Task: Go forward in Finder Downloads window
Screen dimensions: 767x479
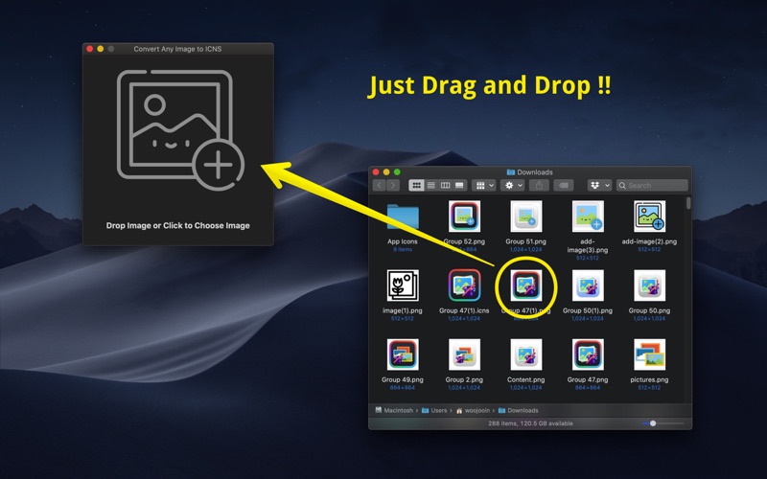Action: (393, 185)
